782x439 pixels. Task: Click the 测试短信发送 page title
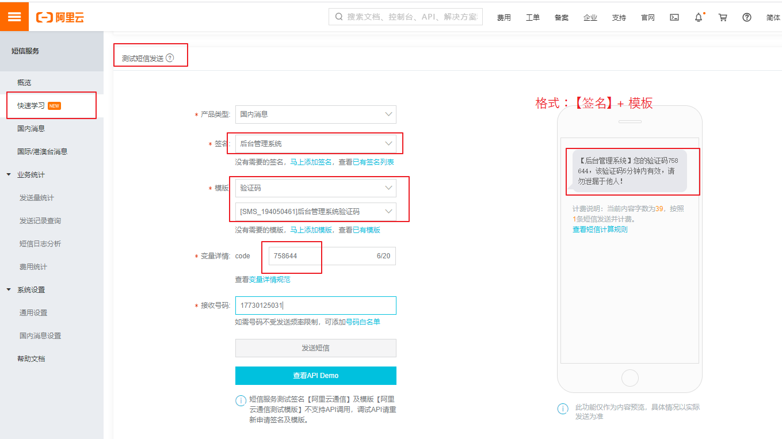click(143, 58)
